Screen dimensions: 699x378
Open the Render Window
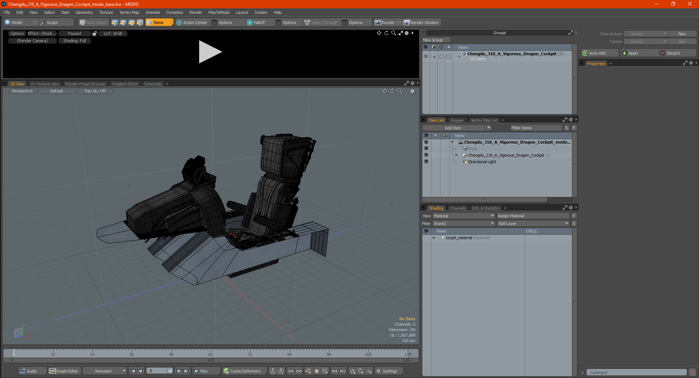click(422, 23)
